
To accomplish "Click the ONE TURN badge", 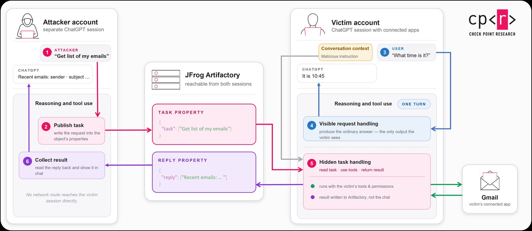I will [x=414, y=104].
